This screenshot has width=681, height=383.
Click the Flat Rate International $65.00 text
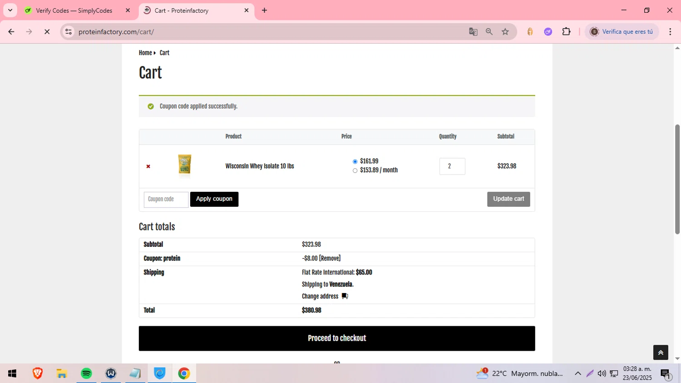point(337,273)
